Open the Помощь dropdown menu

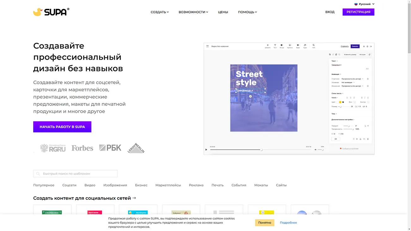tap(247, 12)
